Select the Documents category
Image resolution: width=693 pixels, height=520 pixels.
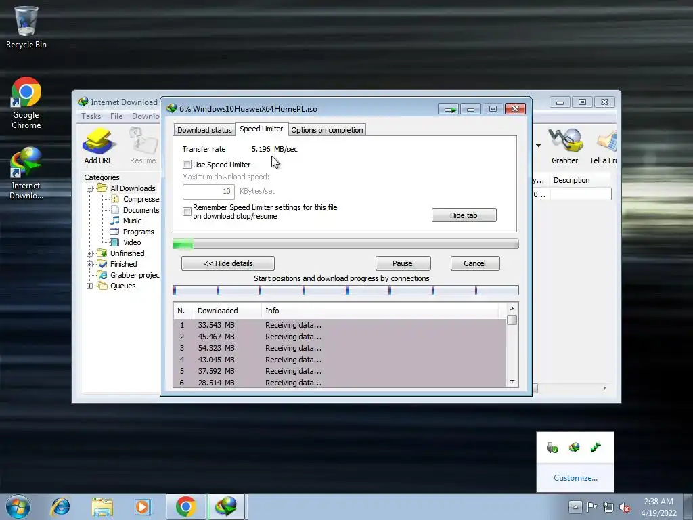point(135,210)
